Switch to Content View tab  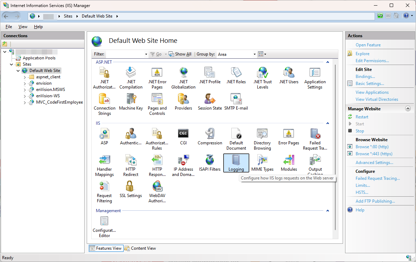pos(140,248)
